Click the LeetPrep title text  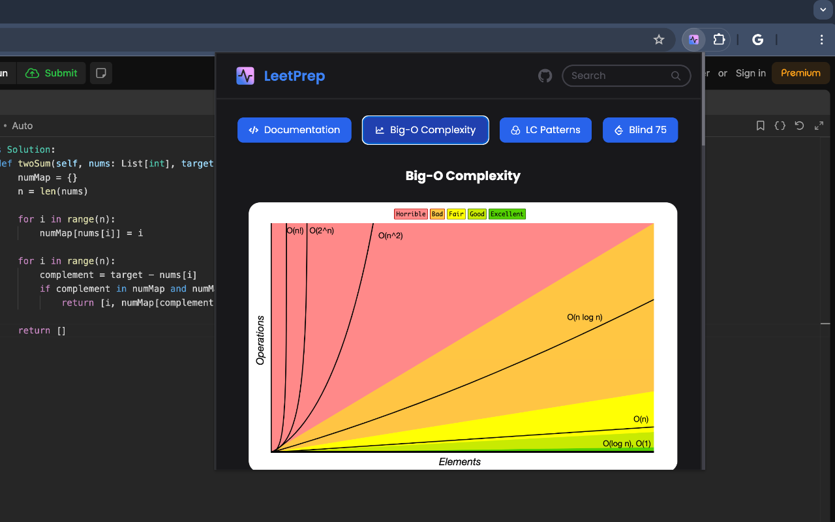coord(294,76)
